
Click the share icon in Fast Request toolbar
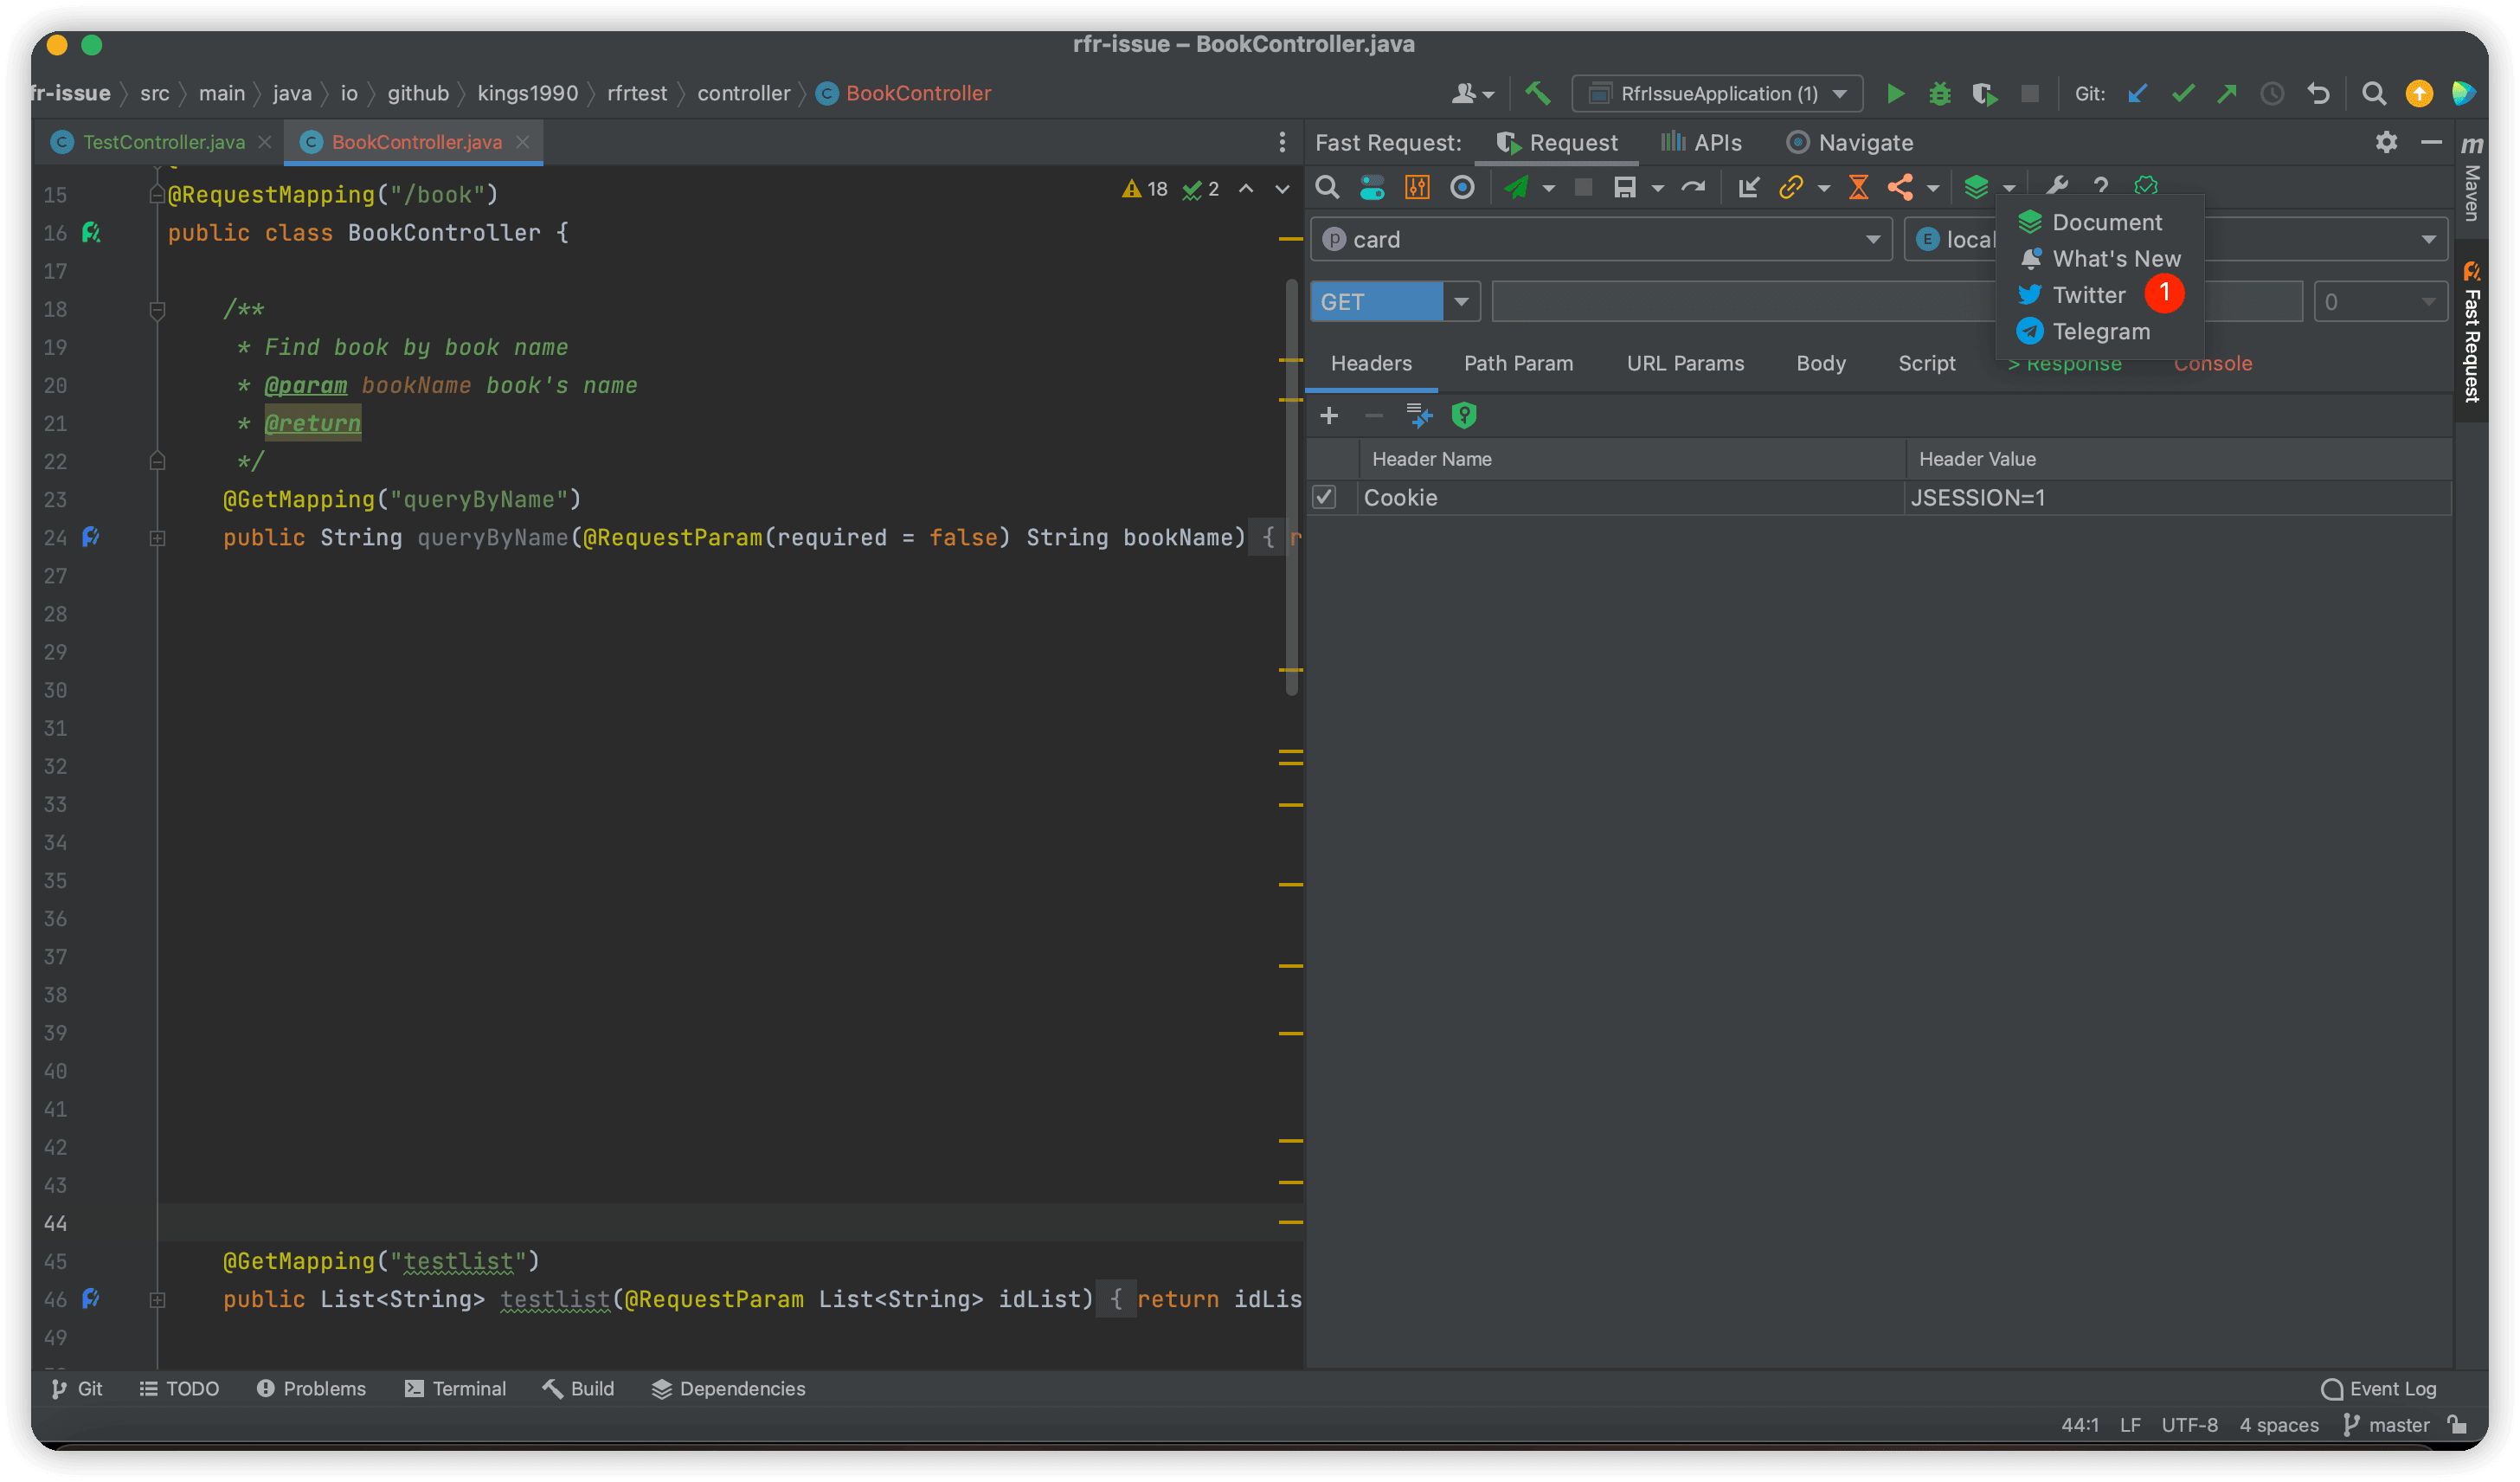(x=1900, y=187)
